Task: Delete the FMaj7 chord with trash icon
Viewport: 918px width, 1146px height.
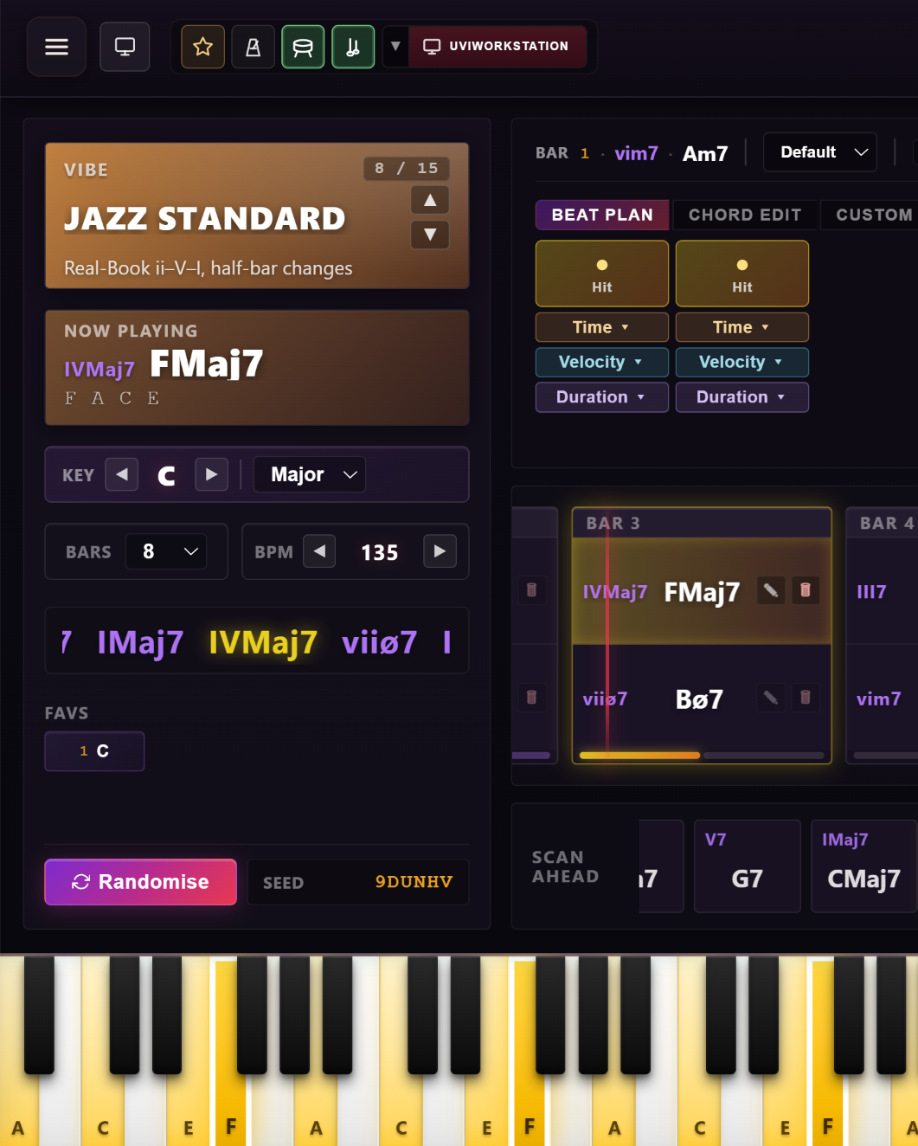Action: coord(806,590)
